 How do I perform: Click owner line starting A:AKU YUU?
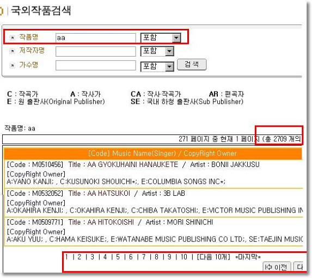(155, 239)
